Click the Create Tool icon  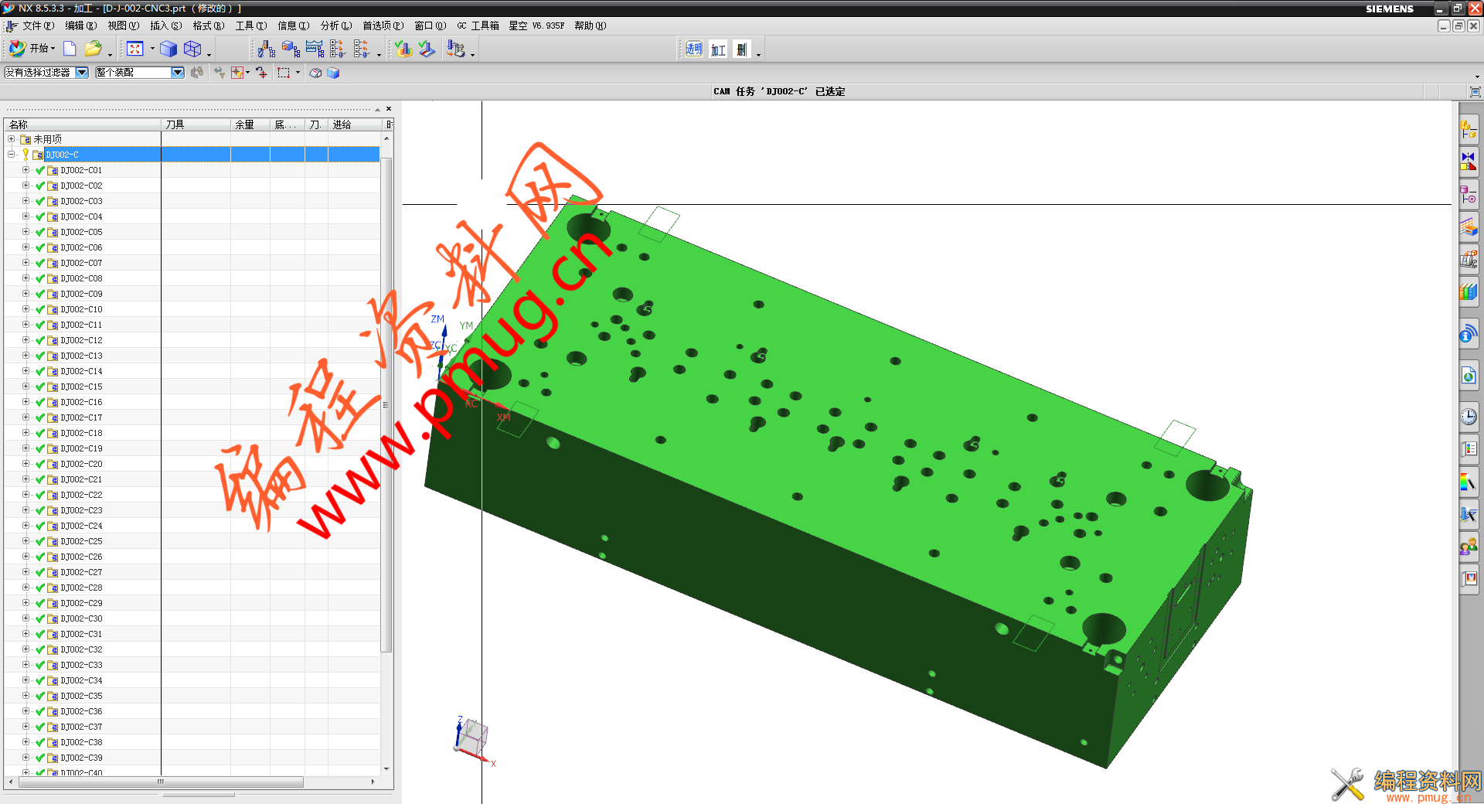267,49
